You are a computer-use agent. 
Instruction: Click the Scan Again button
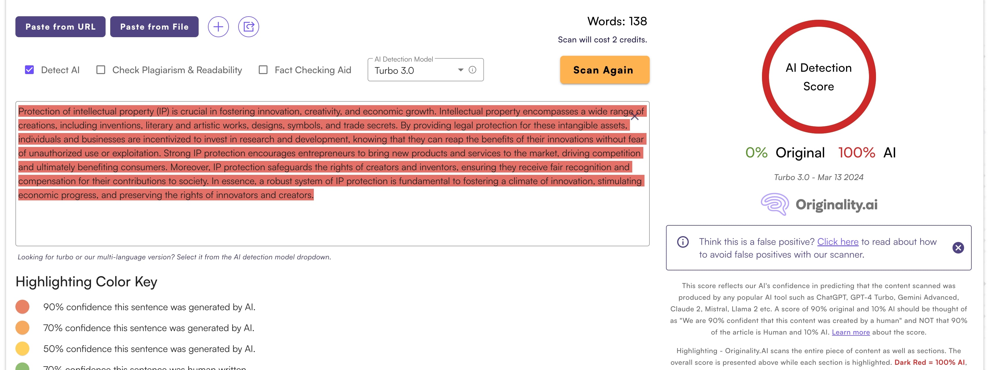coord(604,70)
